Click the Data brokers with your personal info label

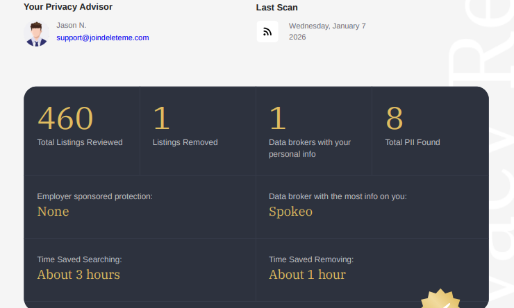point(310,148)
